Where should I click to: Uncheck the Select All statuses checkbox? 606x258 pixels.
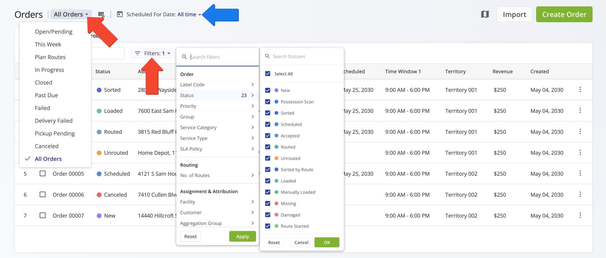tap(268, 74)
